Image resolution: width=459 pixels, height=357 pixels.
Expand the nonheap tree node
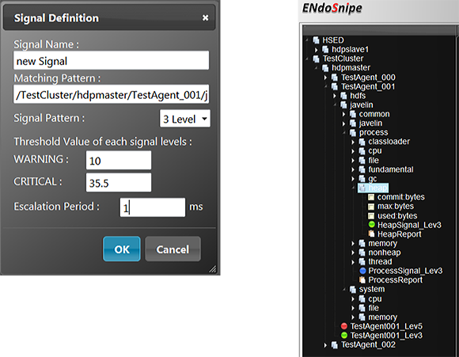pos(353,253)
